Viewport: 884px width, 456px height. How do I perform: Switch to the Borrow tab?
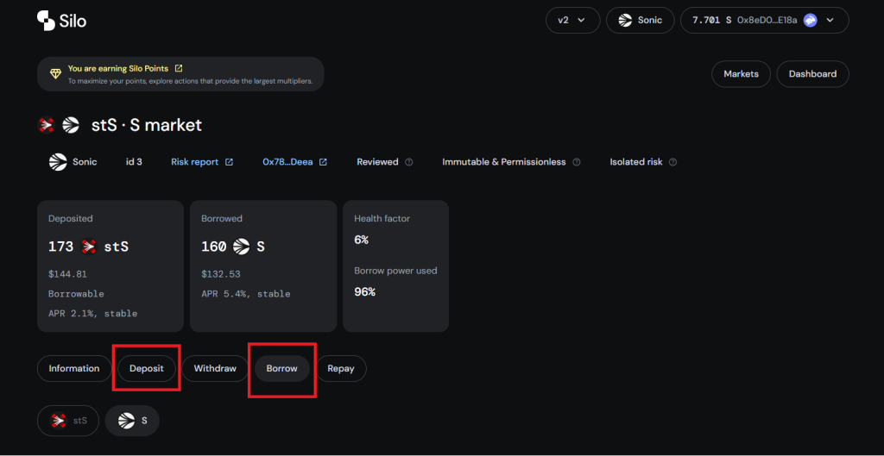coord(282,369)
